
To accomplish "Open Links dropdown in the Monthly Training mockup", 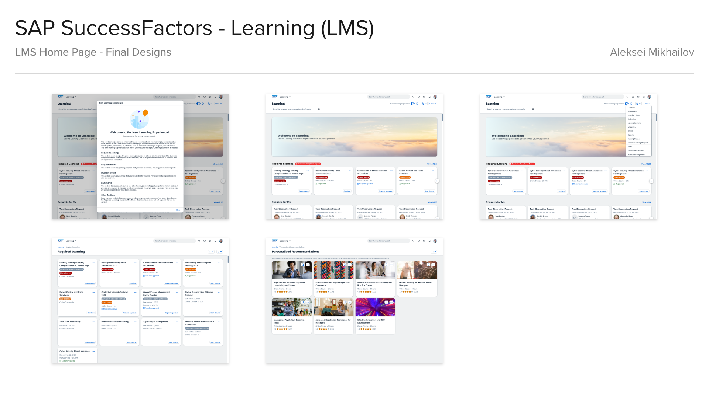I will coord(432,104).
